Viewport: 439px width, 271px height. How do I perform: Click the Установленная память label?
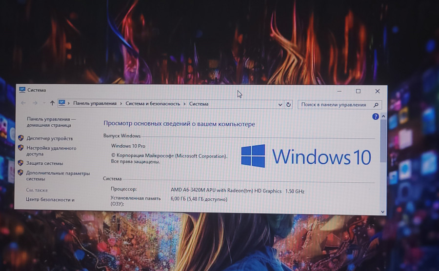[136, 201]
